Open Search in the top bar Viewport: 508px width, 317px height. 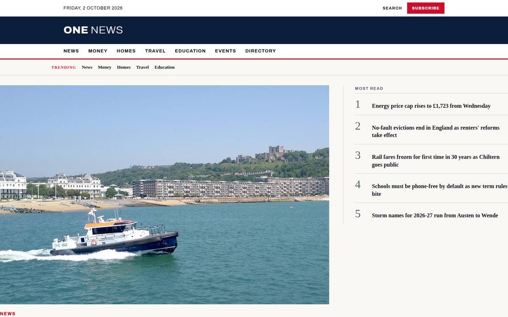(392, 8)
